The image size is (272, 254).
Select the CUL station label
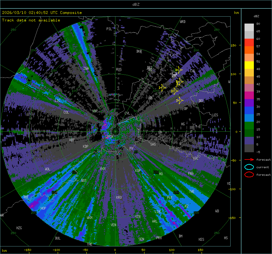pyautogui.click(x=193, y=71)
